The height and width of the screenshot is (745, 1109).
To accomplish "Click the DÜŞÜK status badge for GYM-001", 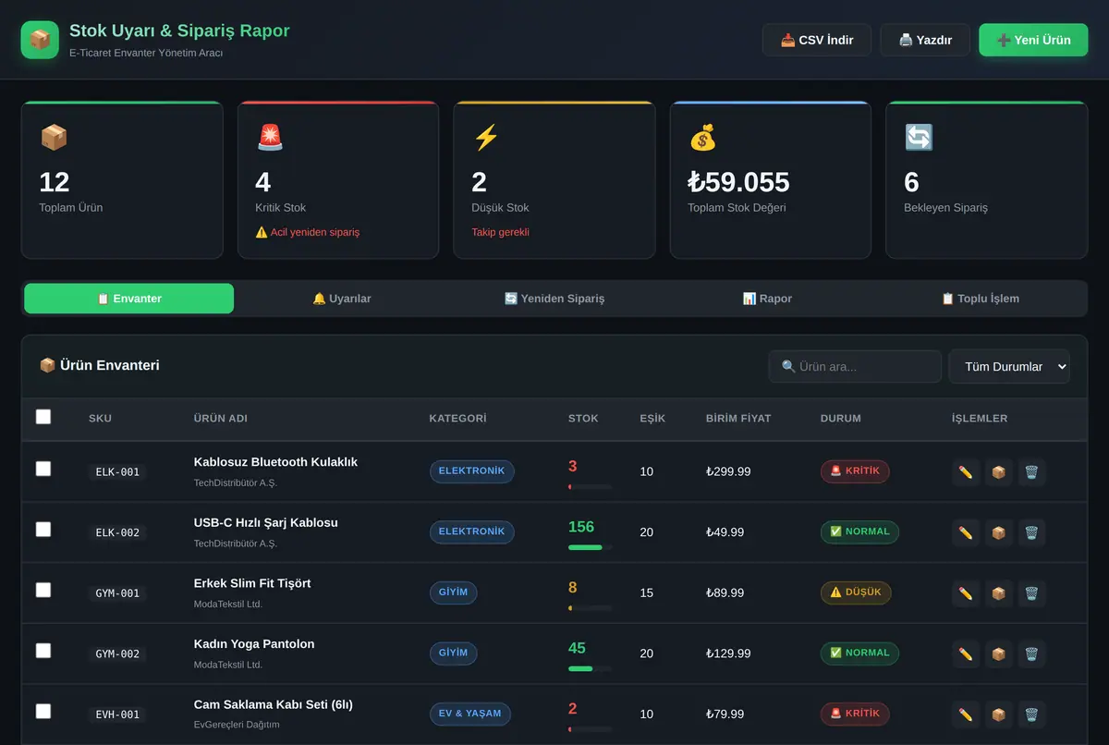I will coord(856,592).
